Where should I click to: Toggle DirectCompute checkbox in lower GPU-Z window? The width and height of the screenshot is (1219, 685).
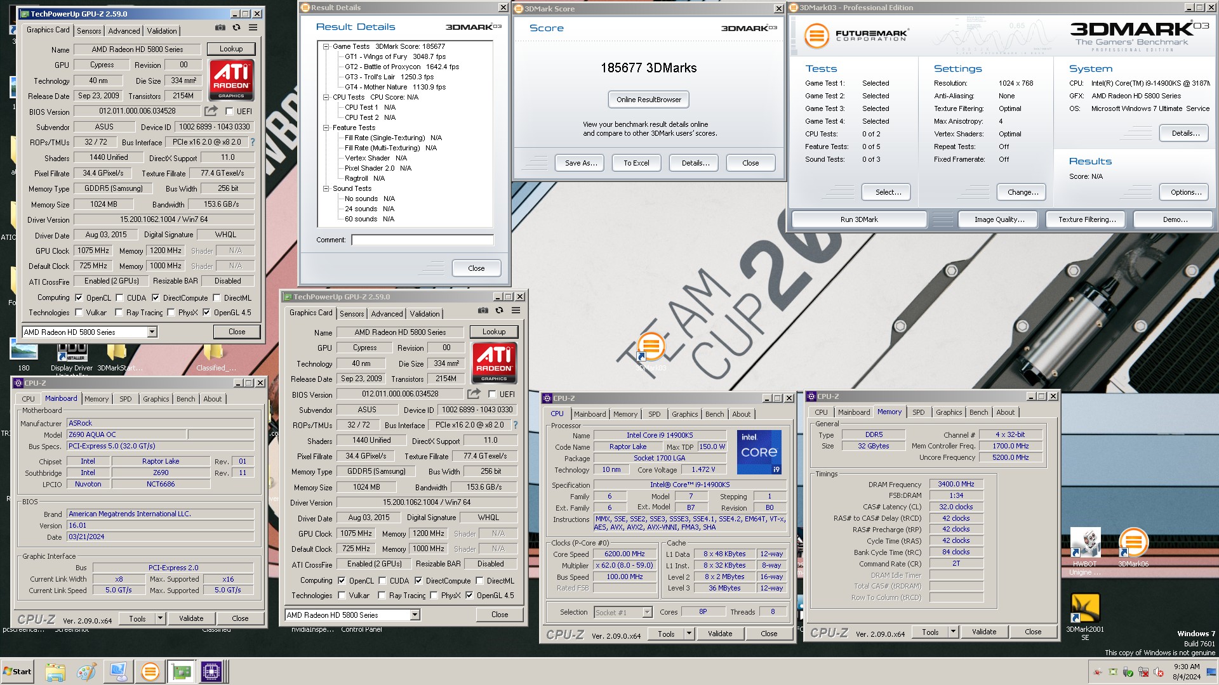coord(418,580)
